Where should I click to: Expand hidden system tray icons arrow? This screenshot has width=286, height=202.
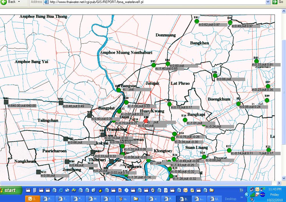click(x=247, y=194)
